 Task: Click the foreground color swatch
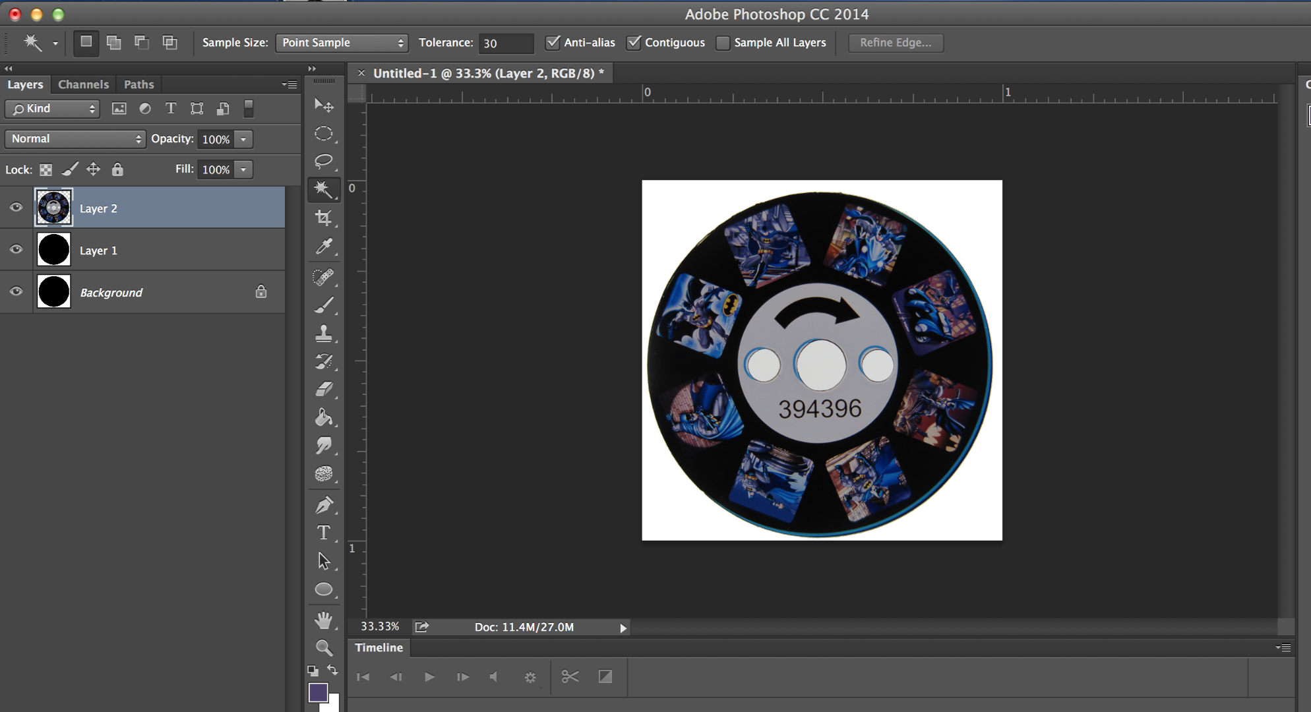pos(317,692)
